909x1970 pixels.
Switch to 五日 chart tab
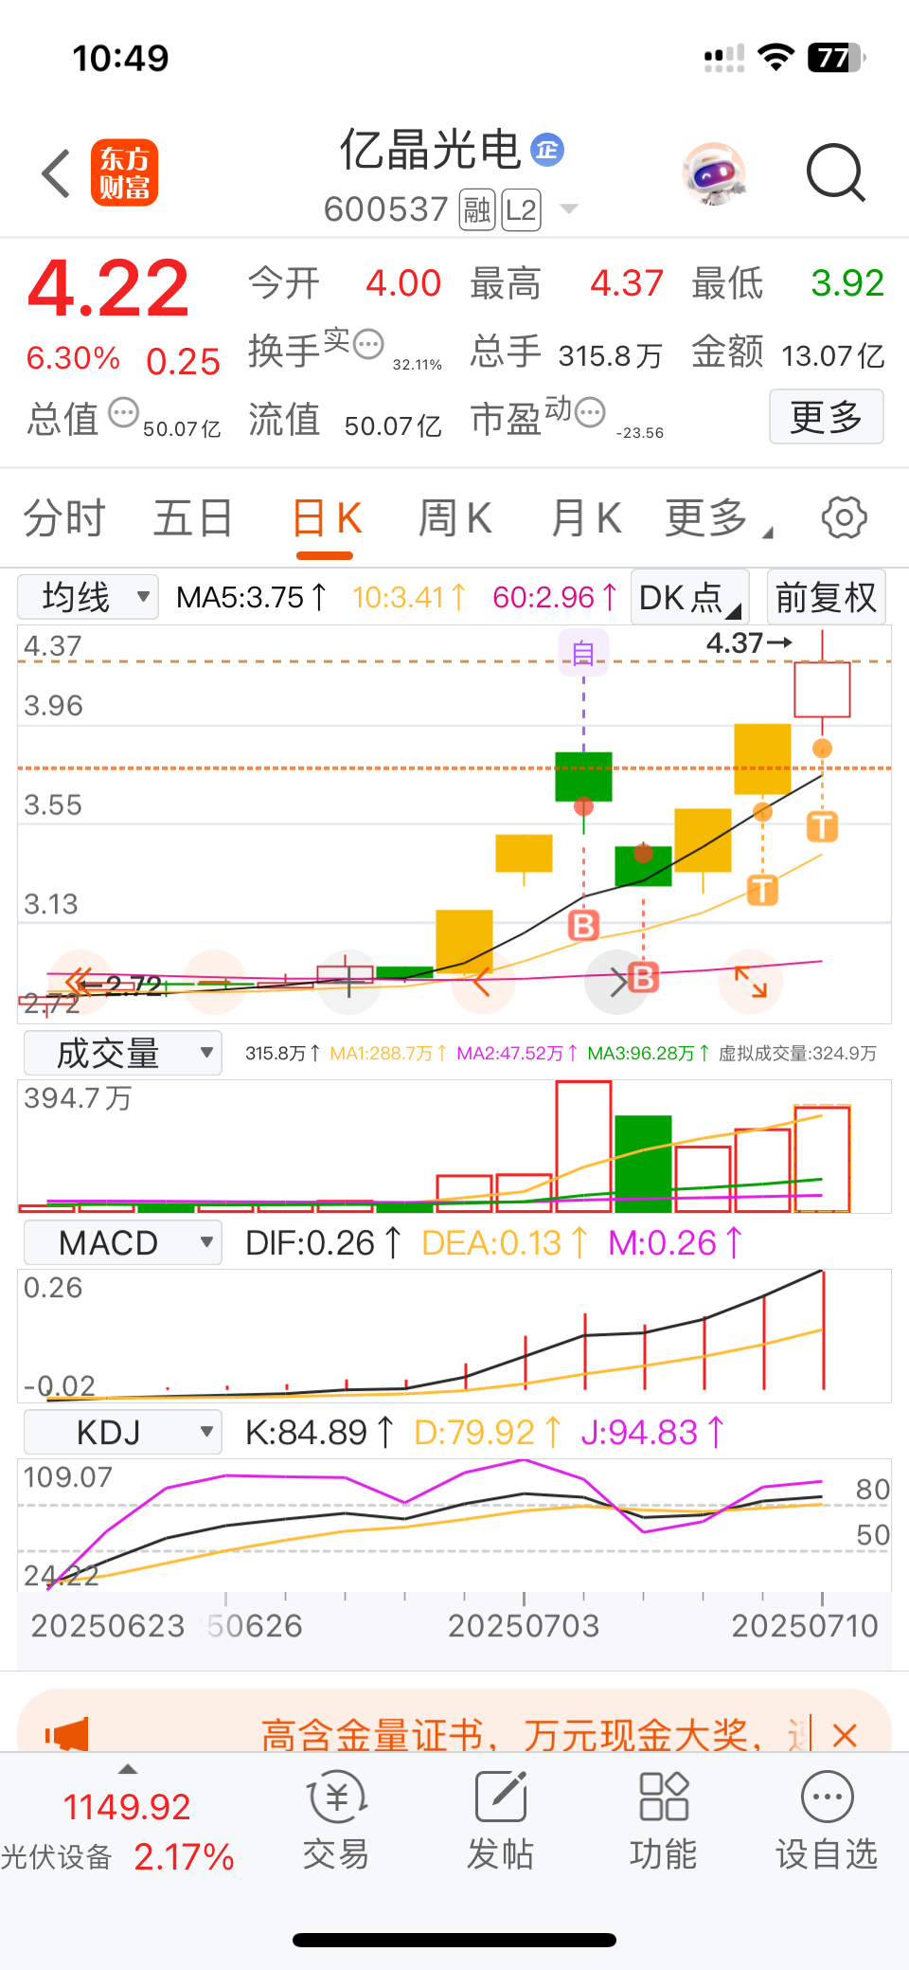click(x=193, y=518)
